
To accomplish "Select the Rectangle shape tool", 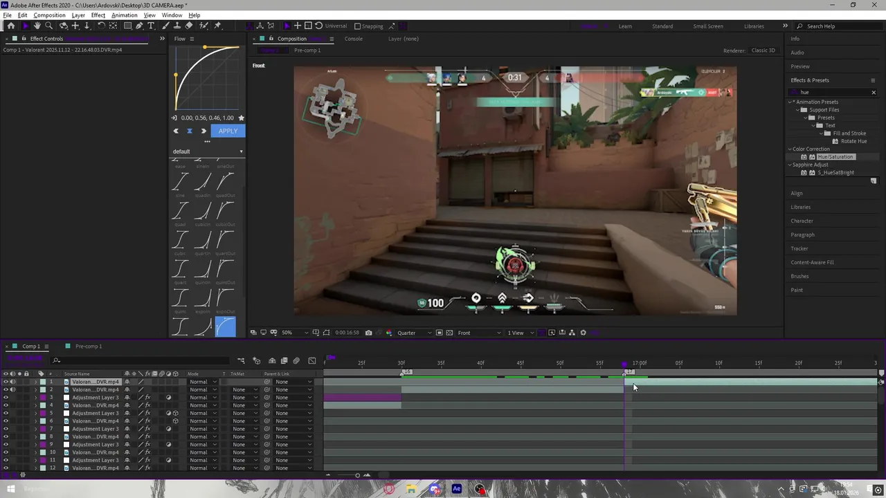I will click(x=127, y=26).
